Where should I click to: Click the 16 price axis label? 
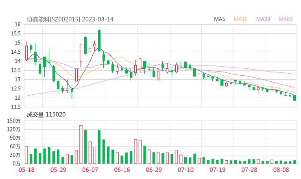coord(17,24)
